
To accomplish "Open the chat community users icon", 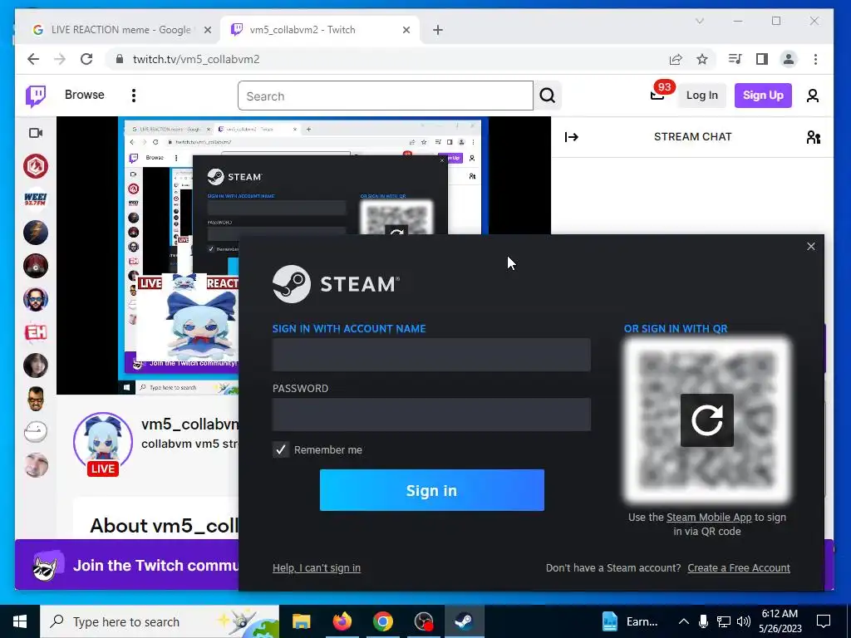I will 813,137.
